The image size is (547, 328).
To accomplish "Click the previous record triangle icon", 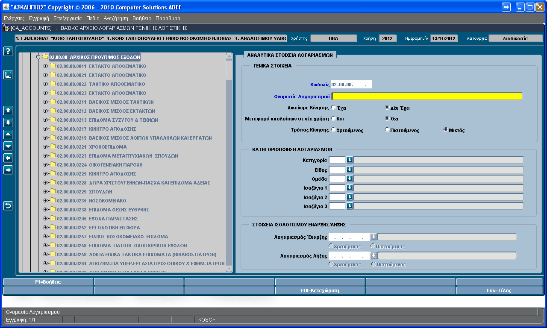I will [x=8, y=134].
